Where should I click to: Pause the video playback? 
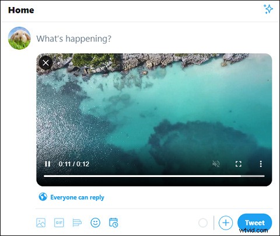click(48, 164)
